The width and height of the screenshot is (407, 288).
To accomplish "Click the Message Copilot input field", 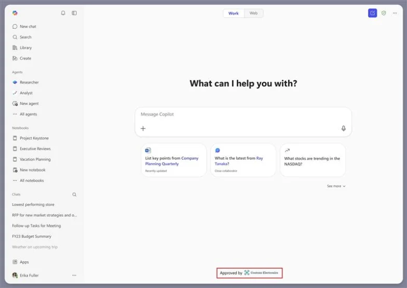I will (243, 122).
